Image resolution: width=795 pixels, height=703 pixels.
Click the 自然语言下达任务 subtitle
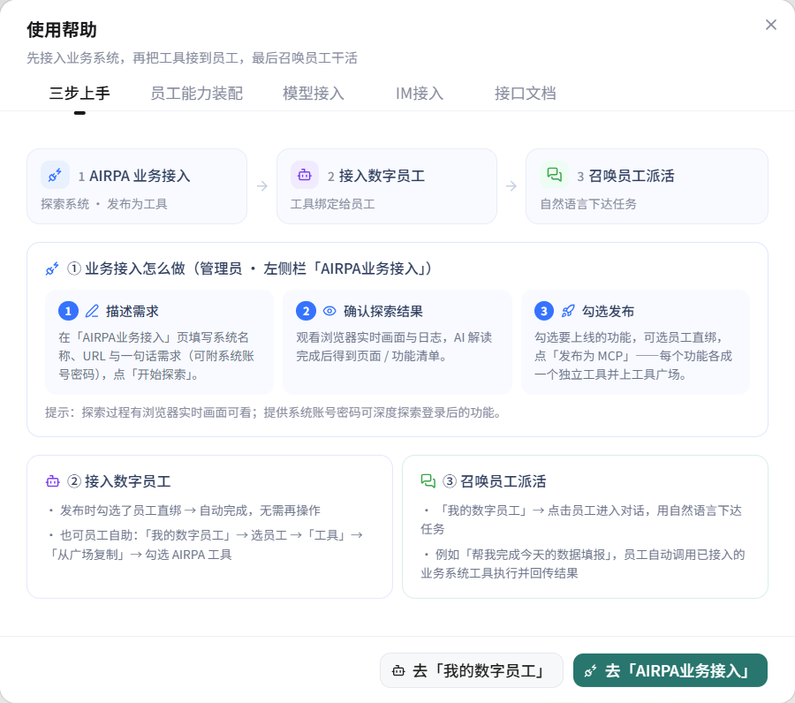(588, 204)
